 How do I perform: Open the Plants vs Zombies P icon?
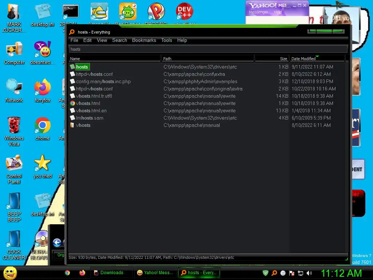click(x=156, y=12)
